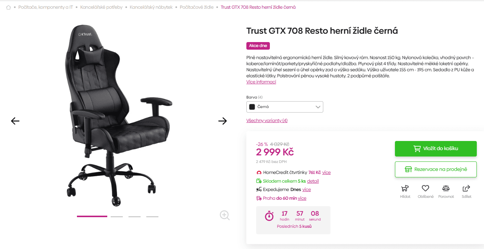Select the Černá color swatch
The width and height of the screenshot is (484, 249).
pos(252,107)
